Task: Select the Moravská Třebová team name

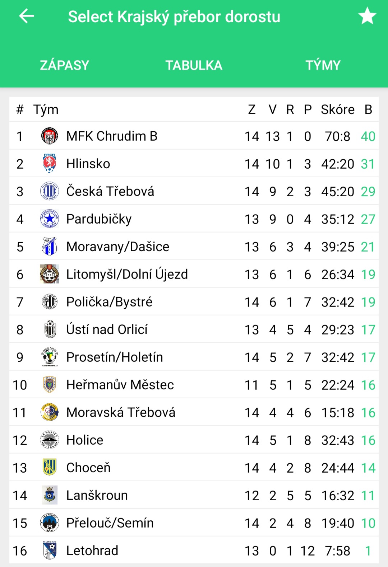Action: click(121, 412)
